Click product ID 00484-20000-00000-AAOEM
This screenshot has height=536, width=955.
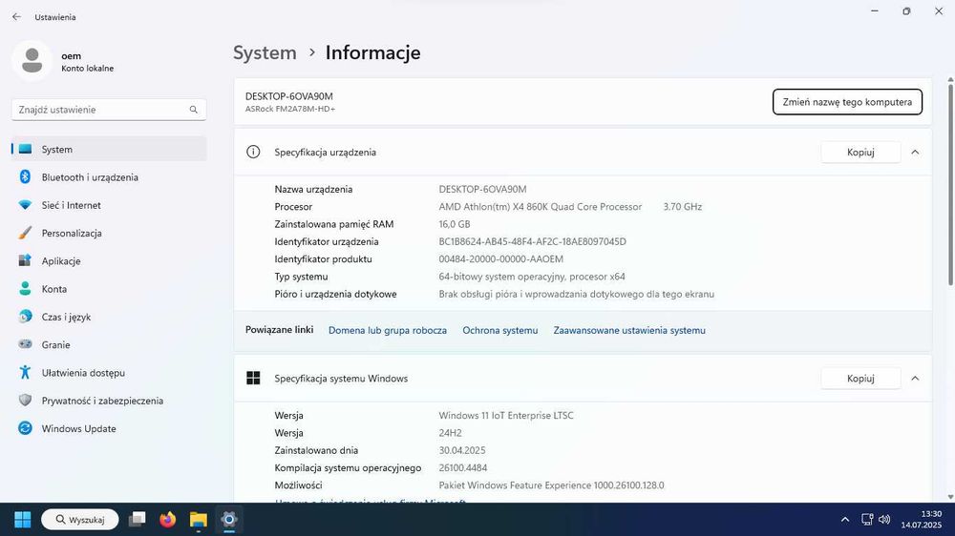500,259
